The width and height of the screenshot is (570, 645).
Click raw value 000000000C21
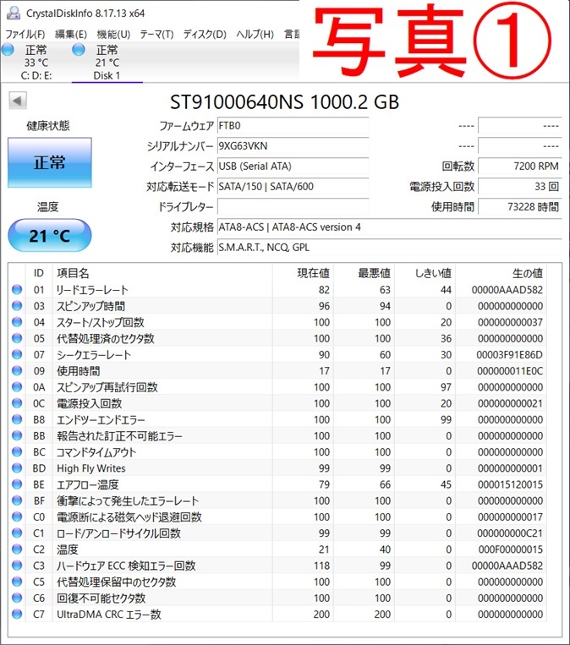(x=510, y=533)
